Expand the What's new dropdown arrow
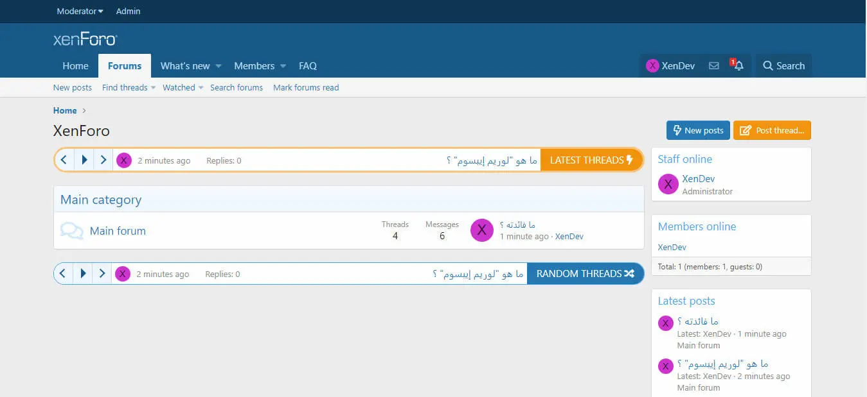The image size is (867, 397). [219, 66]
